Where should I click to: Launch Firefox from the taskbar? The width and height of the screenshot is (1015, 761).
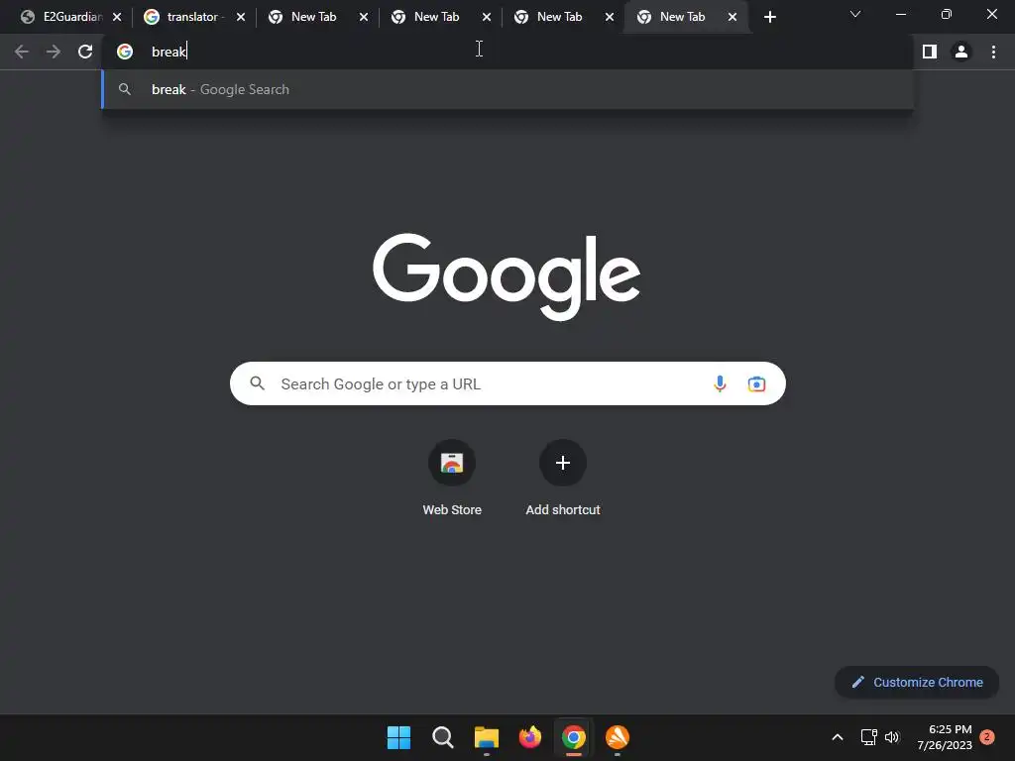530,737
